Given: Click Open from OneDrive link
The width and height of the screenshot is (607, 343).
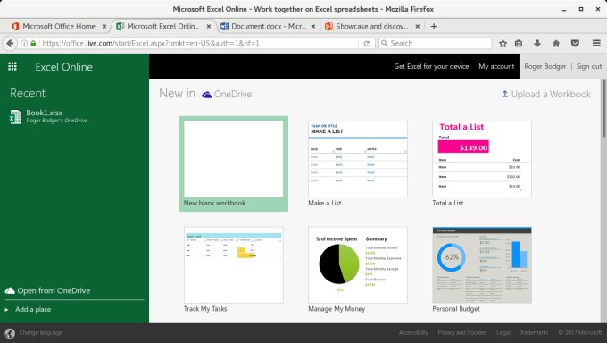Looking at the screenshot, I should pos(54,290).
